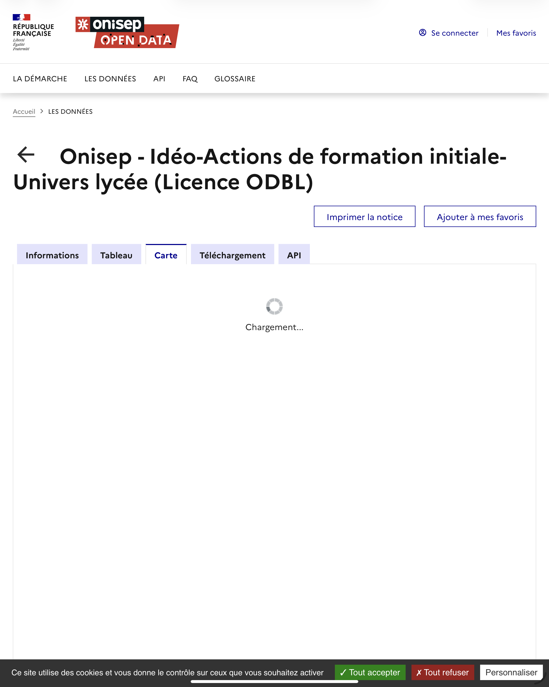Open LA DÉMARCHE menu item
Screen dimensions: 549x687
(40, 79)
